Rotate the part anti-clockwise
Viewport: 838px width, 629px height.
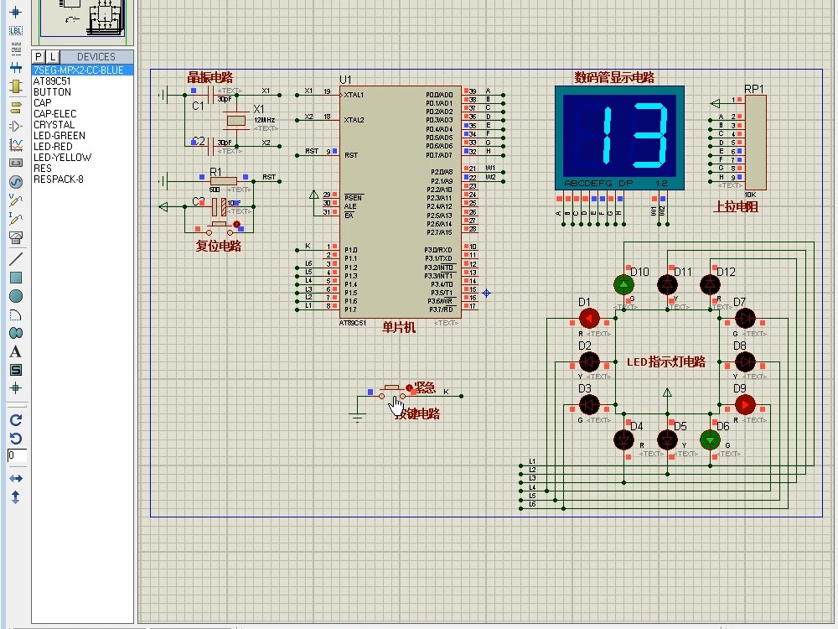16,439
